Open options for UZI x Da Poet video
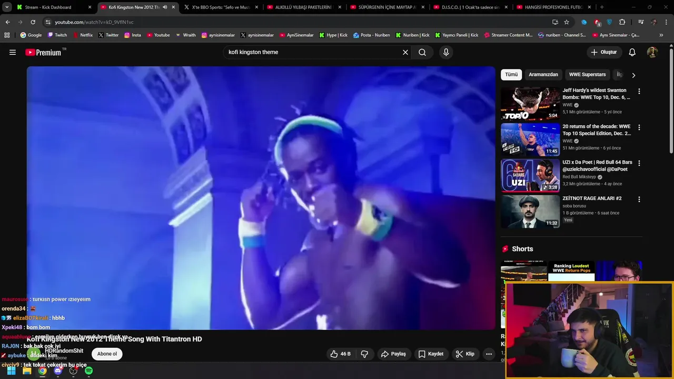Screen dimensions: 674x379 [x=639, y=163]
